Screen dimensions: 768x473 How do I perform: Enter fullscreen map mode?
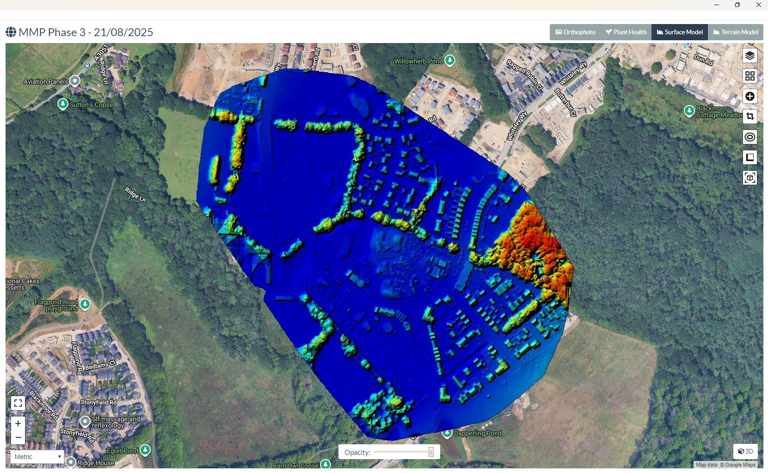pos(18,403)
